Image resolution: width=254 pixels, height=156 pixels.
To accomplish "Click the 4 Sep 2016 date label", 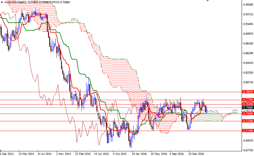I will click(177, 154).
